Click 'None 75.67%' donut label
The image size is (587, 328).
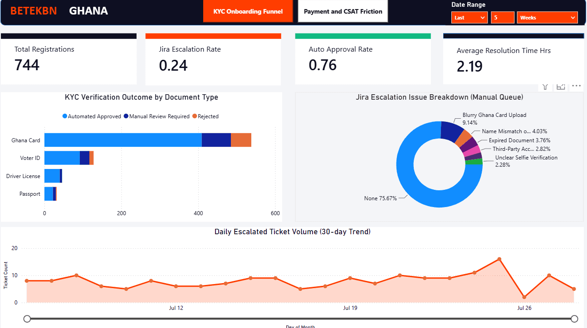tap(381, 198)
